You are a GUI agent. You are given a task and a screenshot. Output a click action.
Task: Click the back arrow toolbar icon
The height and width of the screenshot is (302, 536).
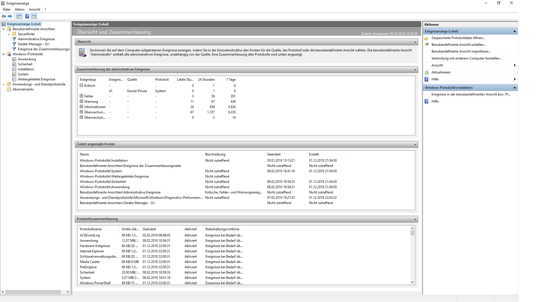click(4, 16)
